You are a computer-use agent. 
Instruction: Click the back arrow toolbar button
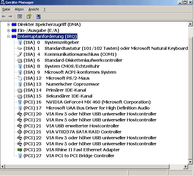4,16
